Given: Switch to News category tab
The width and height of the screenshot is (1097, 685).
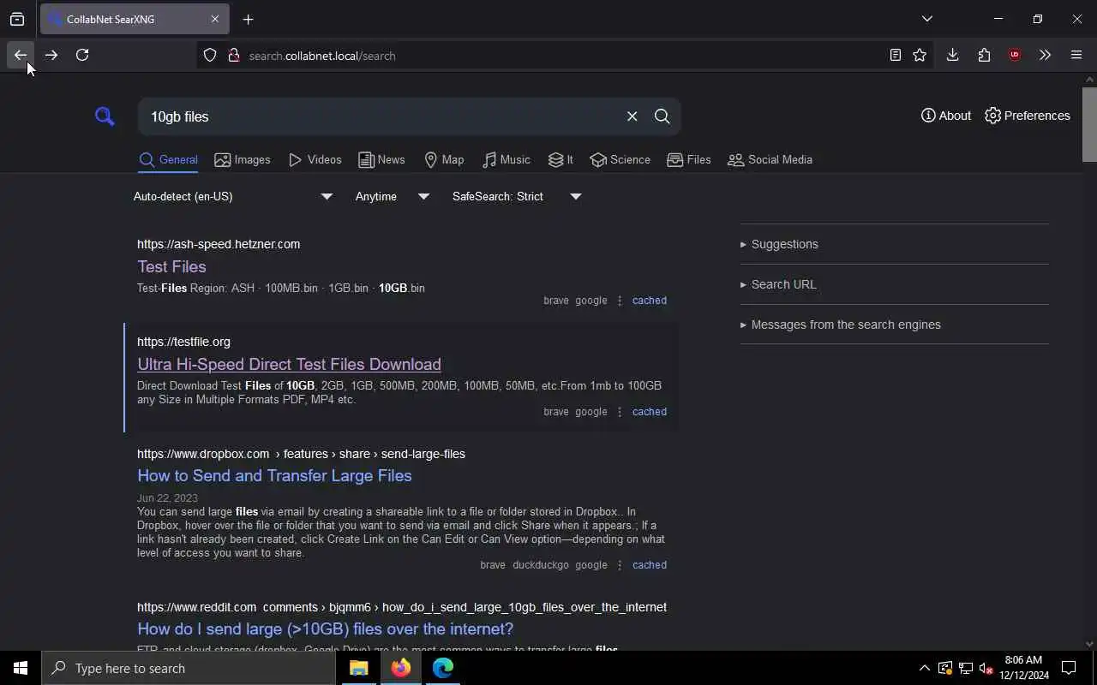Looking at the screenshot, I should pos(381,160).
